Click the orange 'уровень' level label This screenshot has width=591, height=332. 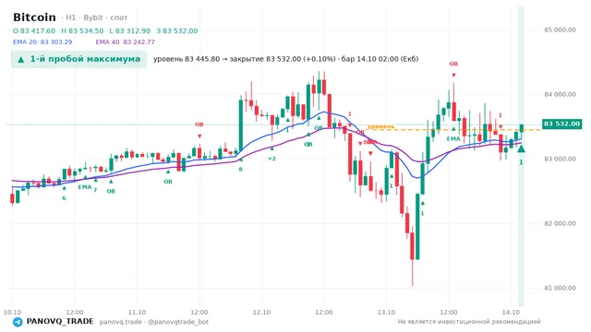pyautogui.click(x=380, y=126)
